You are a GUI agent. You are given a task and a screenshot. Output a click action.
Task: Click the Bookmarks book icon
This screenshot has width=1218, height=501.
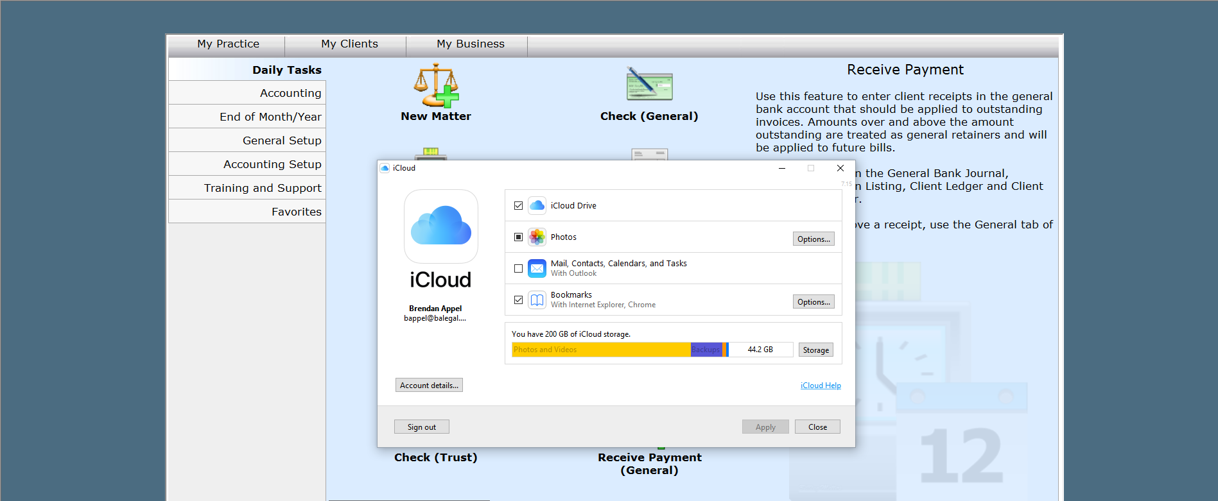click(537, 300)
